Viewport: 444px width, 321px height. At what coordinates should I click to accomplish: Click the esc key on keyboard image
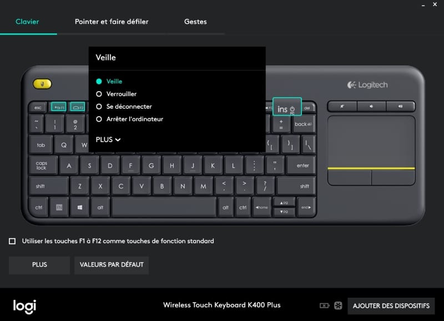tap(38, 107)
